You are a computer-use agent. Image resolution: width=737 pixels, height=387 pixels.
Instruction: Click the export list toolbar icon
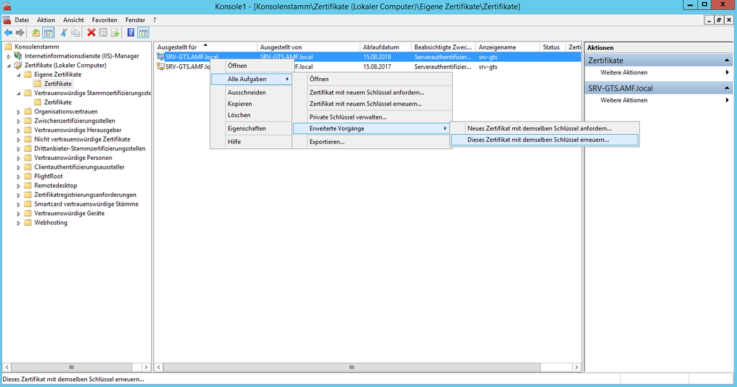(115, 32)
